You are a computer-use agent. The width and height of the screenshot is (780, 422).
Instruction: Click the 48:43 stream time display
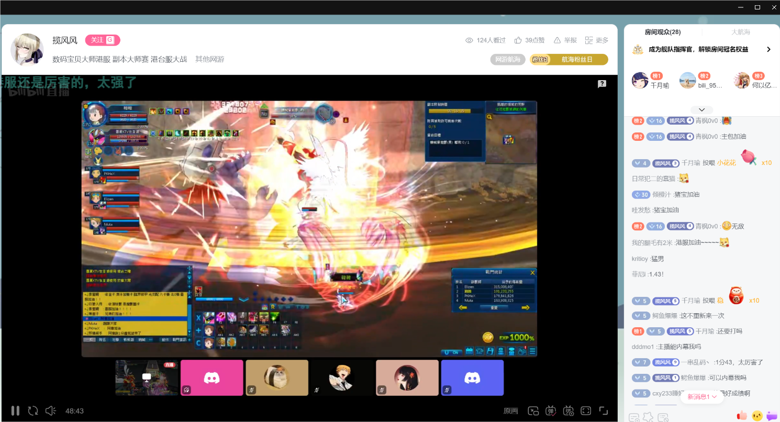click(75, 412)
